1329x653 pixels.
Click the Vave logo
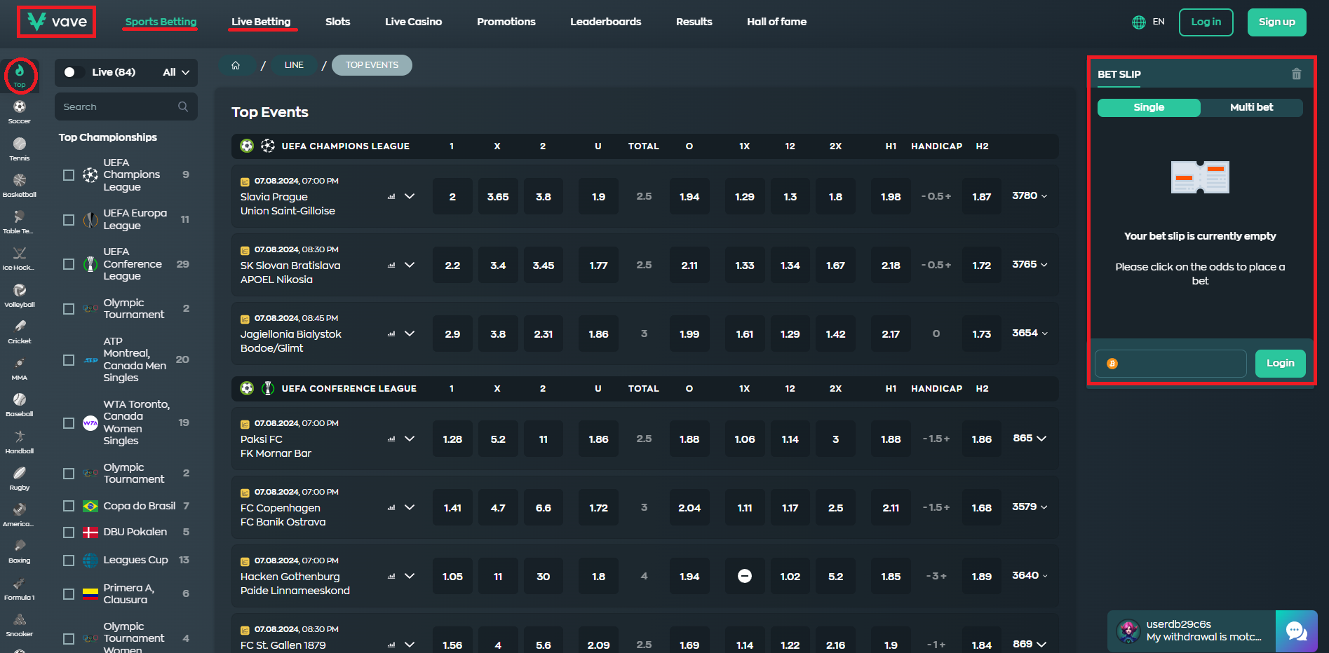coord(57,22)
